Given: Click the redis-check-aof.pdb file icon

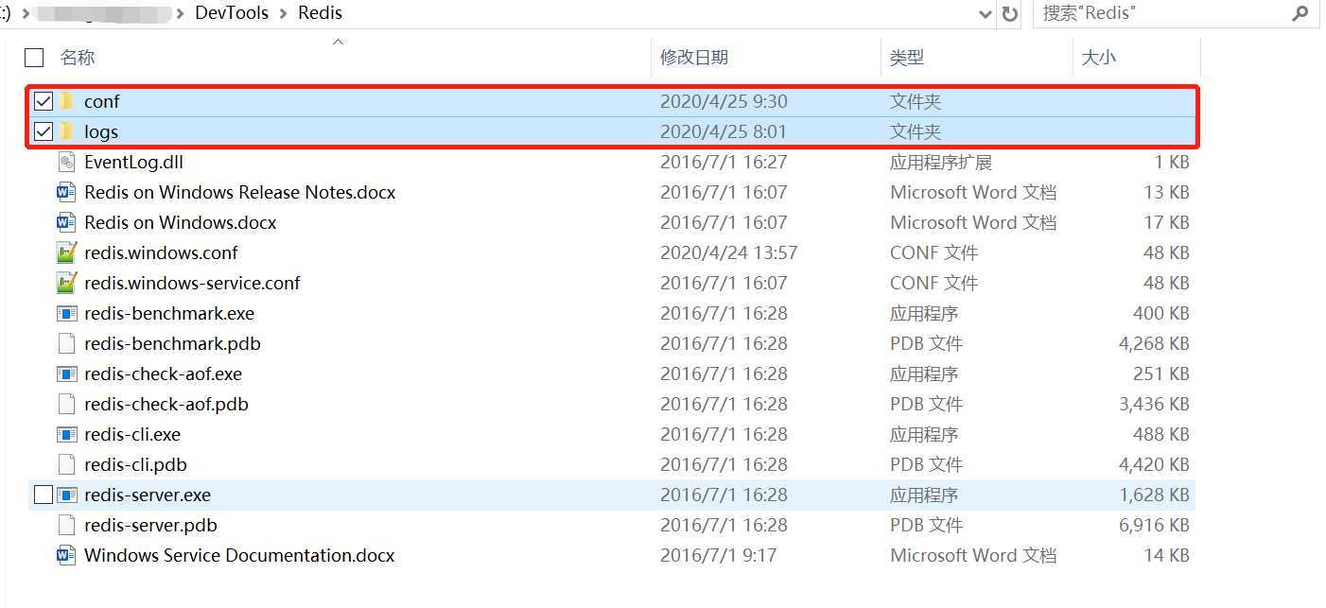Looking at the screenshot, I should [x=66, y=404].
